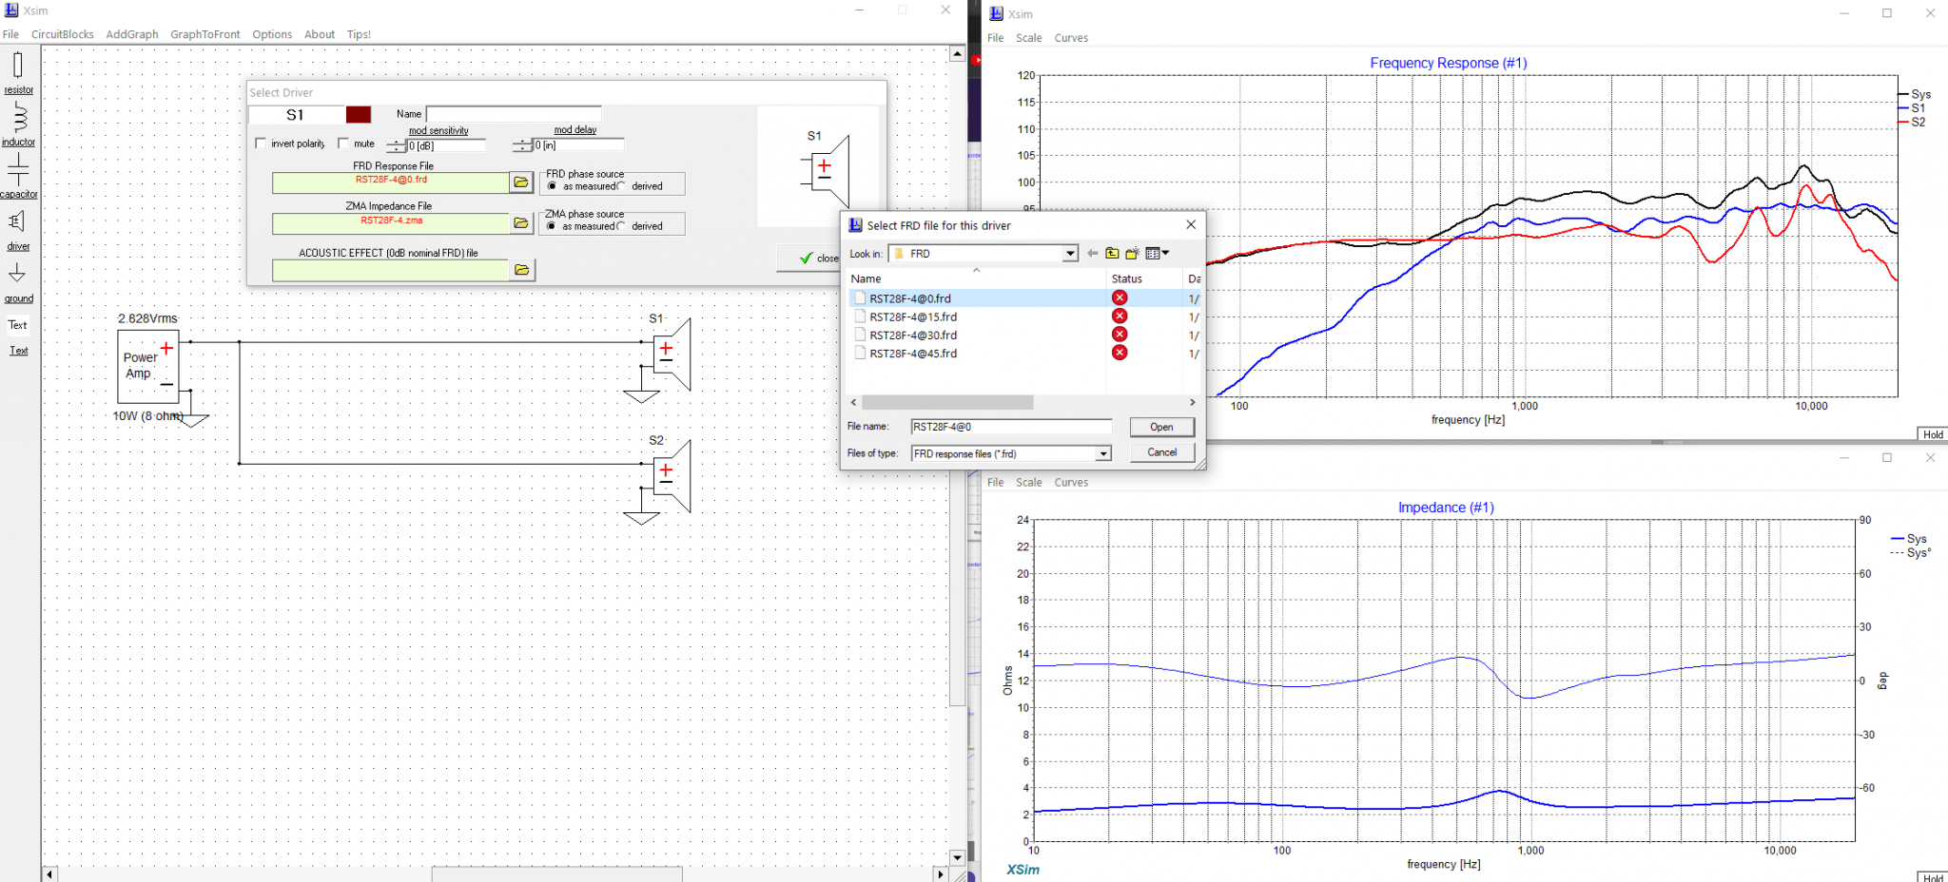Click Hold in the Frequency Response window
Viewport: 1948px width, 882px height.
click(1933, 434)
